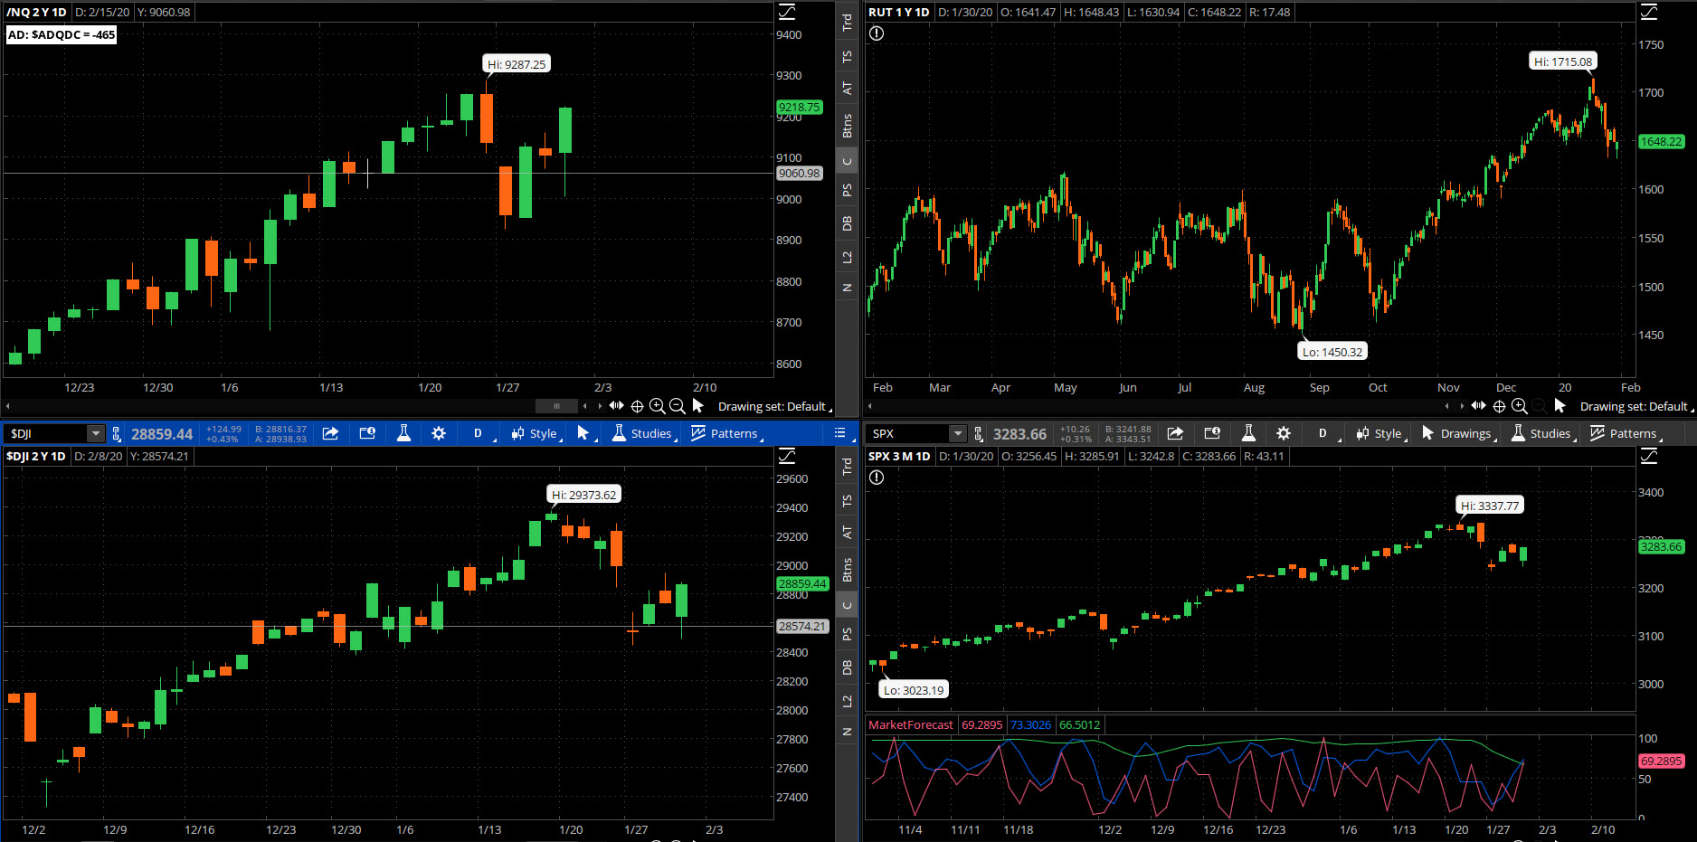Click the share icon in the SPX chart toolbar
The image size is (1697, 842).
(1175, 433)
